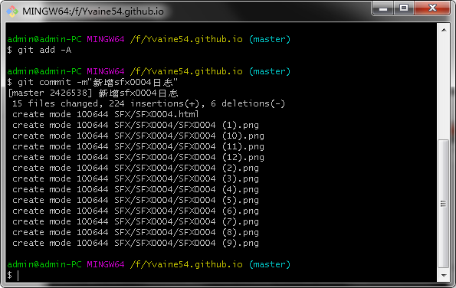Click the SFX0004 (5).png output line
456x288 pixels.
point(136,200)
